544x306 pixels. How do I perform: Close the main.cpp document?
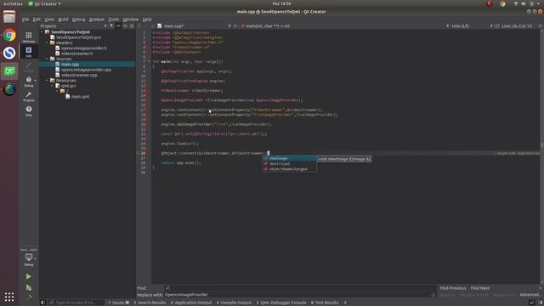click(235, 26)
